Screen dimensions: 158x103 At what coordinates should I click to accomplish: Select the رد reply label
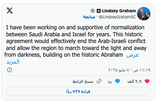click(x=110, y=82)
